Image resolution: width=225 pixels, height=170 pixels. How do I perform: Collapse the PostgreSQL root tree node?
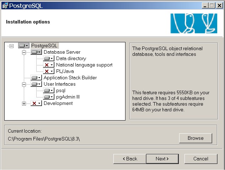(x=11, y=46)
